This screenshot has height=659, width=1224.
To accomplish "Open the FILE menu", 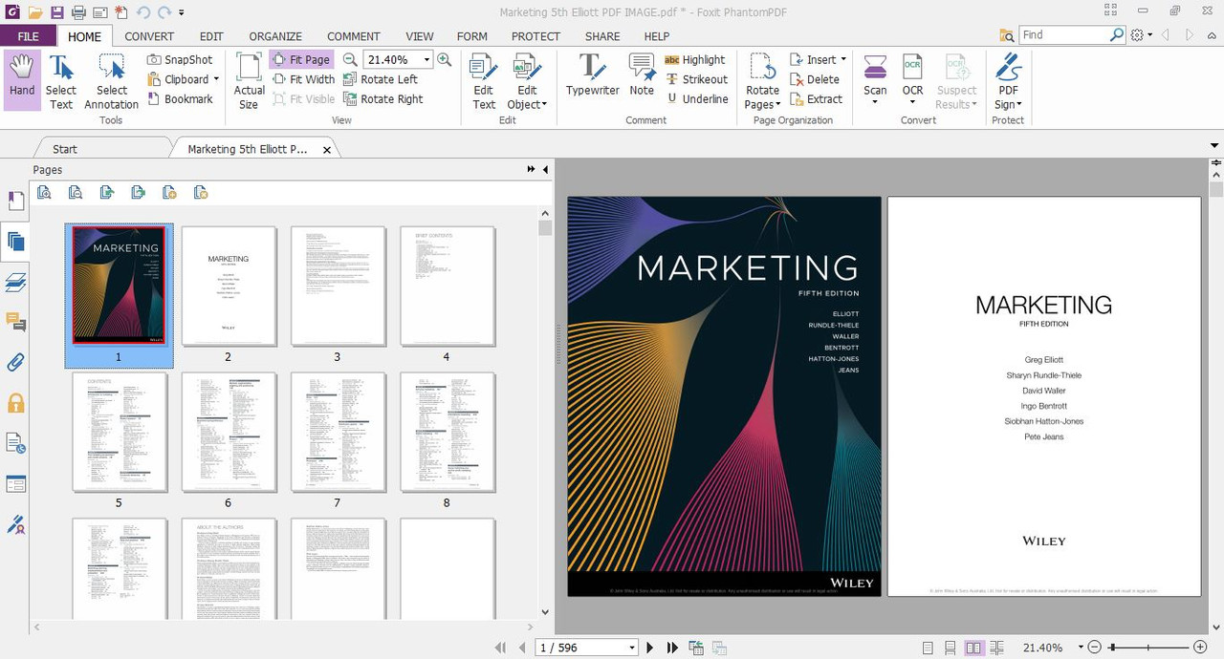I will [28, 36].
